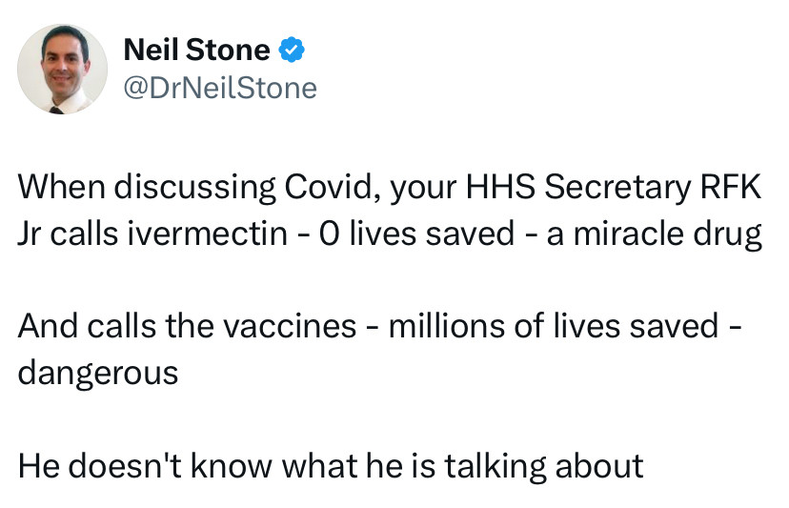Visit the @DrNeilStone handle

[x=220, y=88]
